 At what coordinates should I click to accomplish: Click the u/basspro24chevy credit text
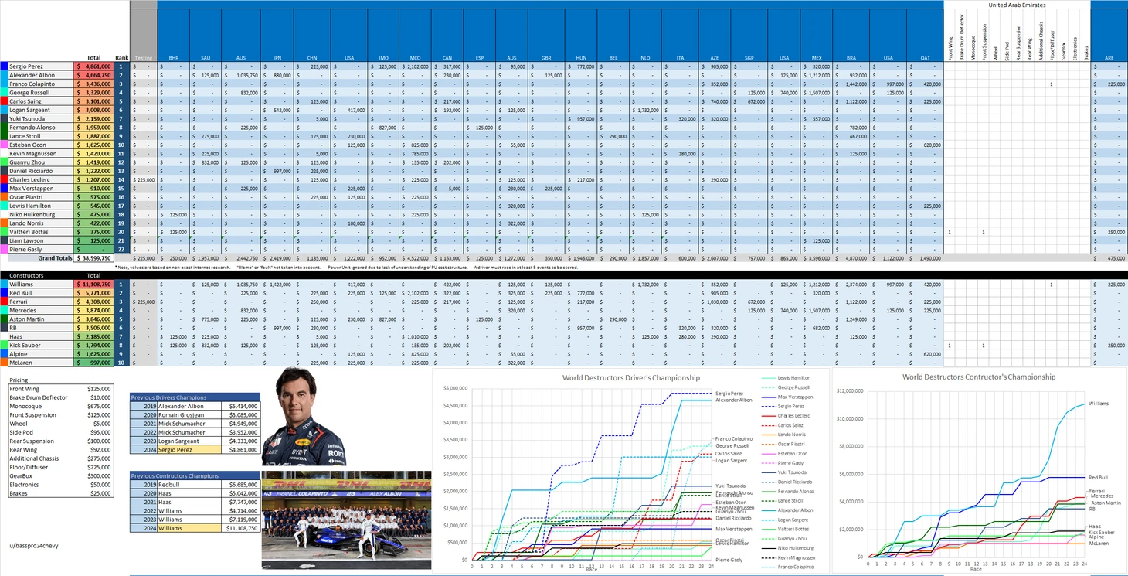(34, 545)
